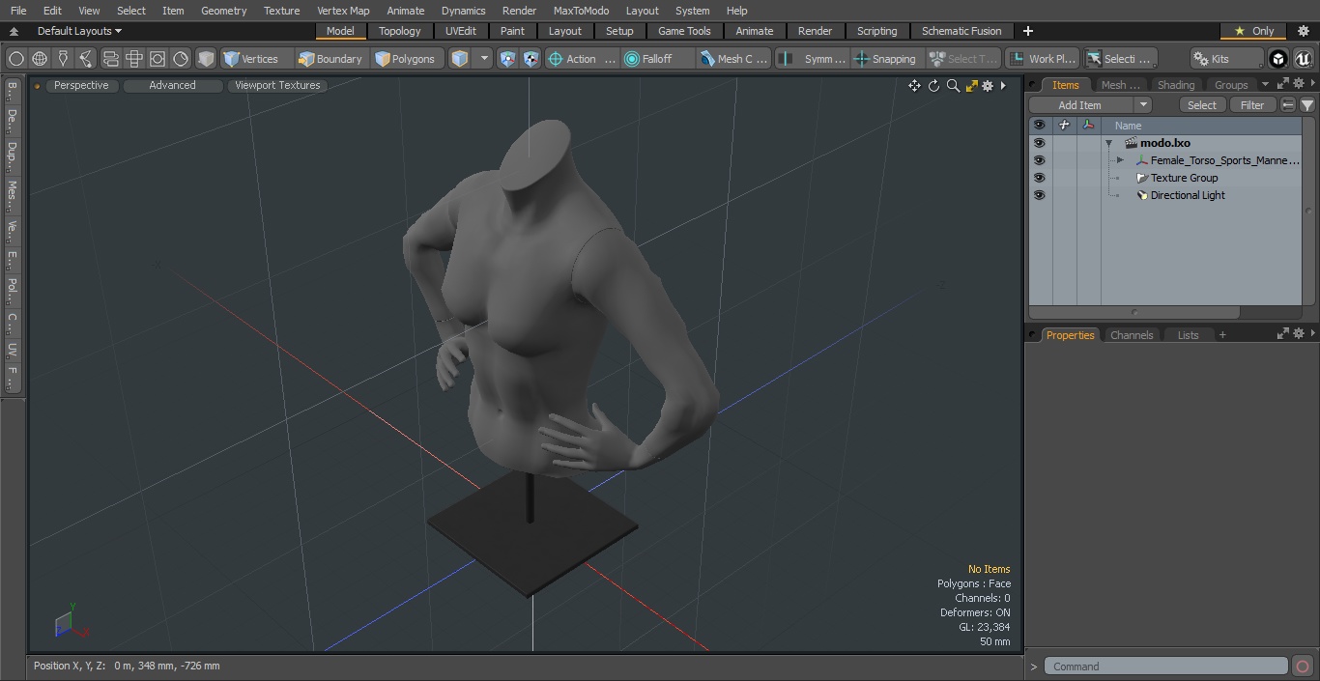Switch to the Topology layout tab

(x=400, y=31)
